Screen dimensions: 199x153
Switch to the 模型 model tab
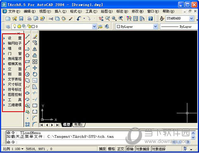[x=67, y=125]
